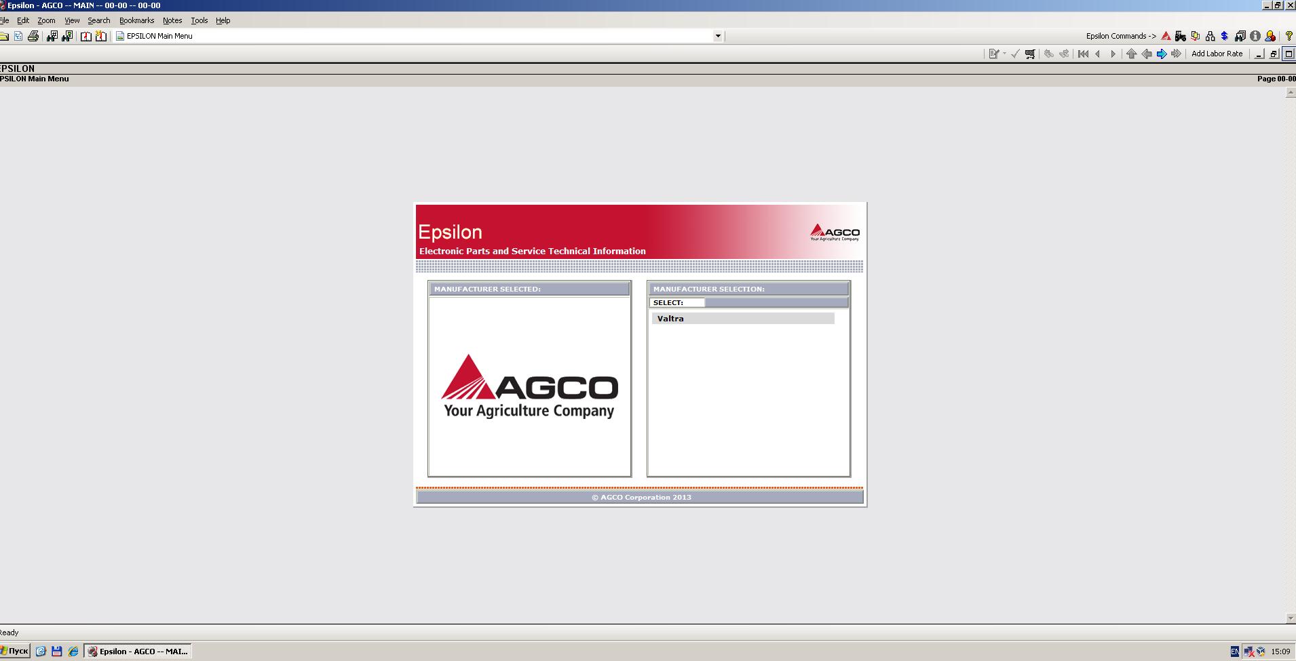
Task: Click the scrollbar up arrow
Action: (1290, 93)
